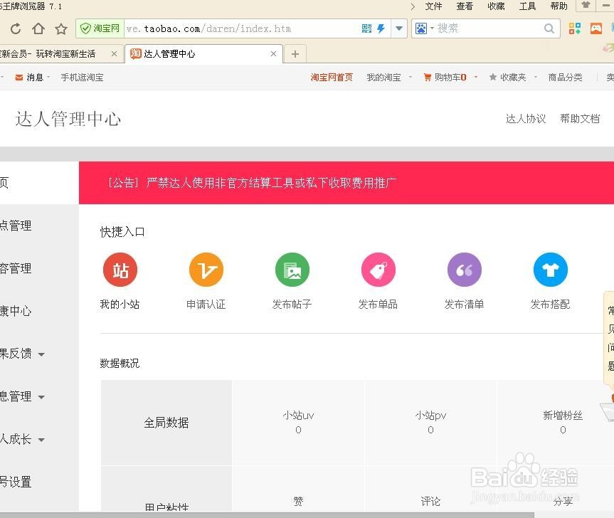This screenshot has height=518, width=614.
Task: Open 我的小站 red 站 icon
Action: click(x=120, y=270)
